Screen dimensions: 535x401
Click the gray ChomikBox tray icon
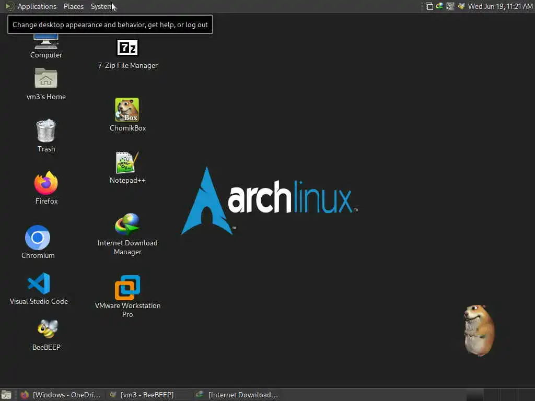(x=450, y=6)
